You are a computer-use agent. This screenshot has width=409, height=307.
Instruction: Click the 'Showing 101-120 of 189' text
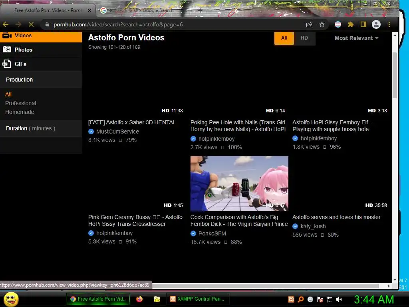114,47
